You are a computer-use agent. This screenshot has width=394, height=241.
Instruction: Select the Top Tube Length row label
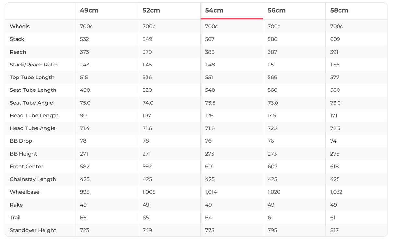[32, 77]
